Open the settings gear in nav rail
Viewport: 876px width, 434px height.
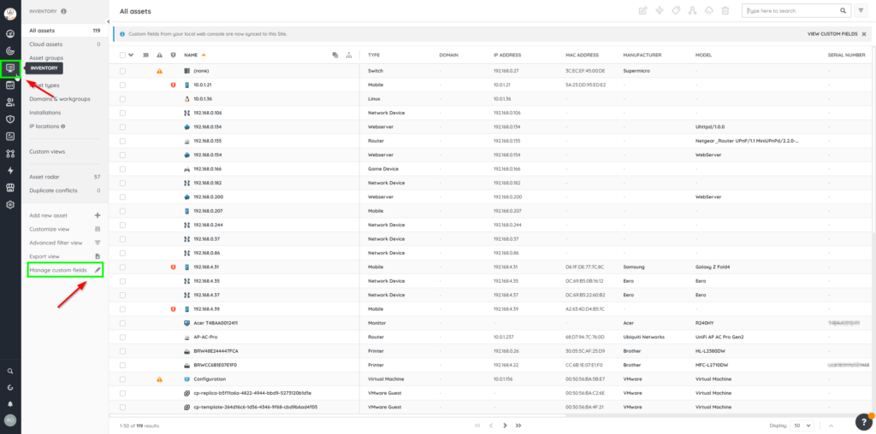click(10, 205)
